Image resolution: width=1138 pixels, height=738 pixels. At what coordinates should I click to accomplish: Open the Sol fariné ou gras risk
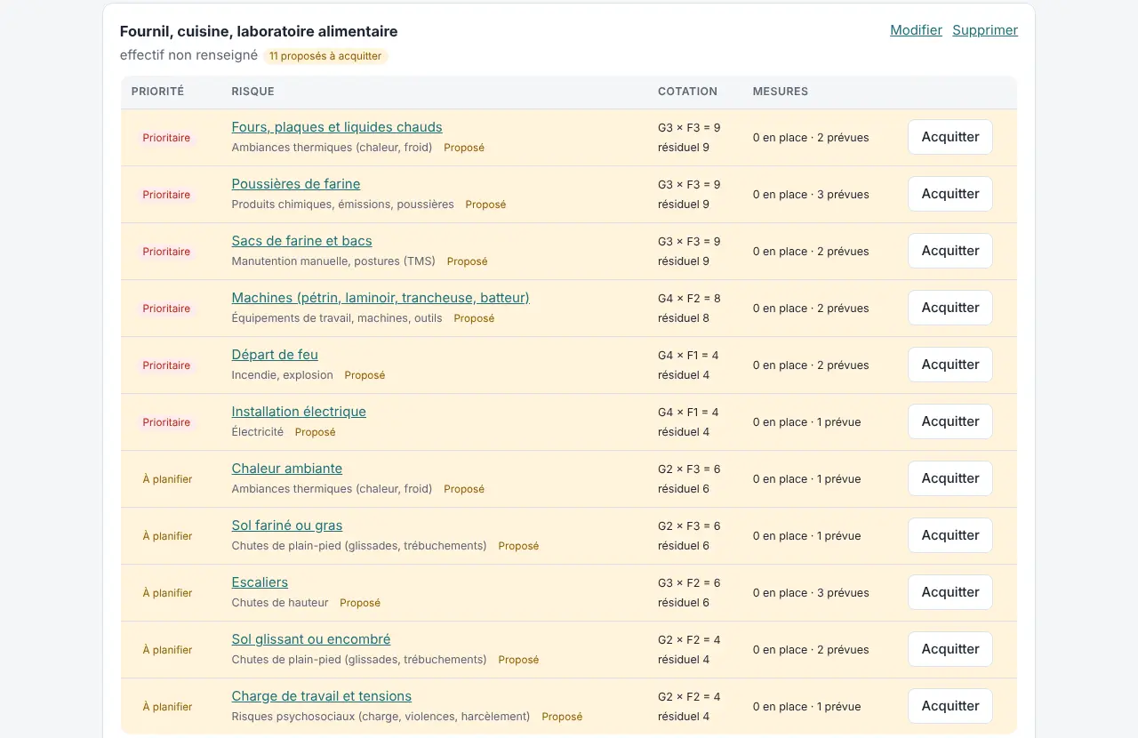tap(287, 525)
